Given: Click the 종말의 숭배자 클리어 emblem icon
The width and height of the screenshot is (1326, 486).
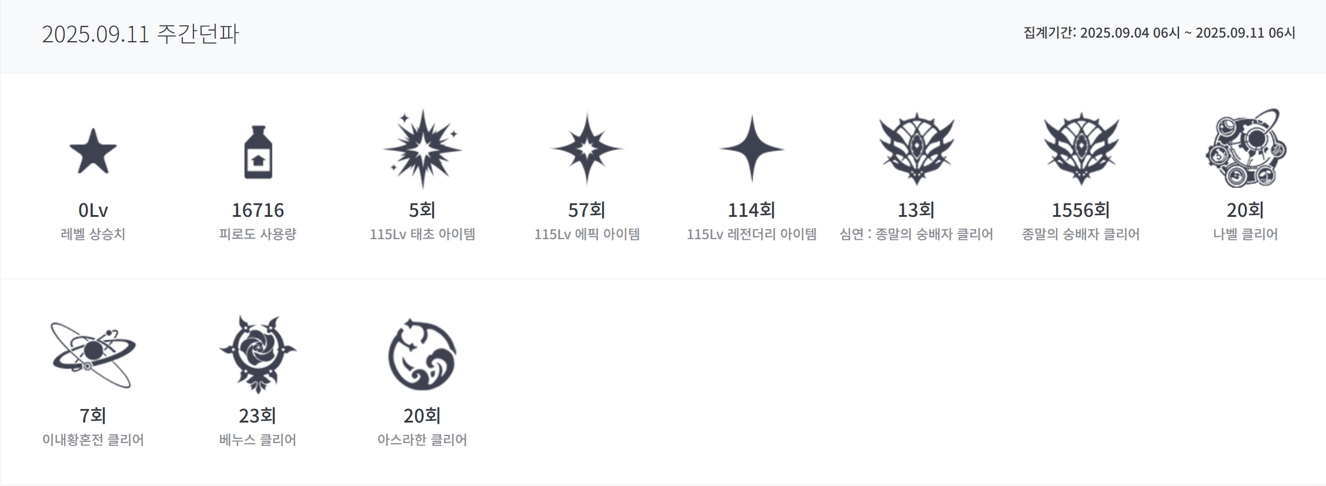Looking at the screenshot, I should [x=1081, y=149].
